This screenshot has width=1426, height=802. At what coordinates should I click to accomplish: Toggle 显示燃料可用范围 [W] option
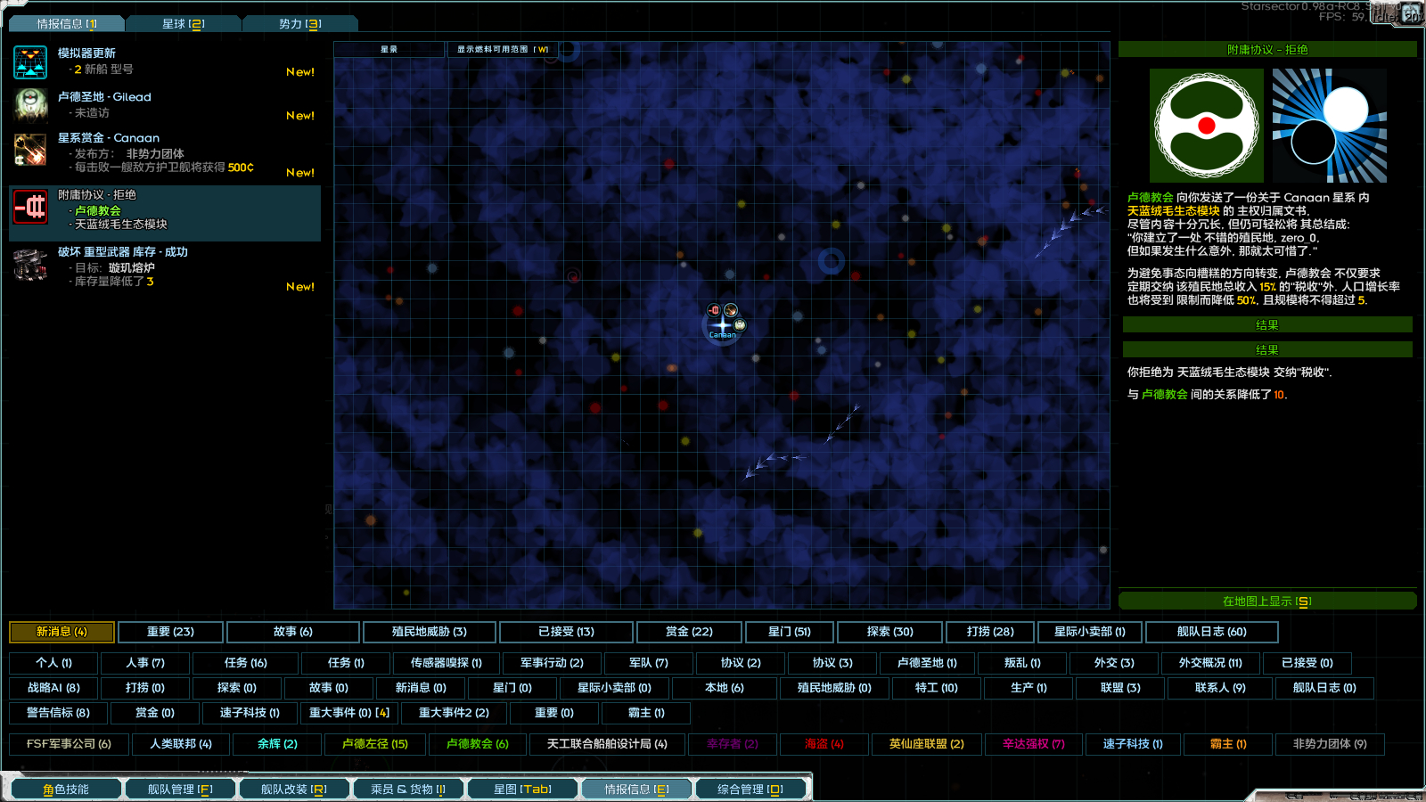tap(503, 50)
